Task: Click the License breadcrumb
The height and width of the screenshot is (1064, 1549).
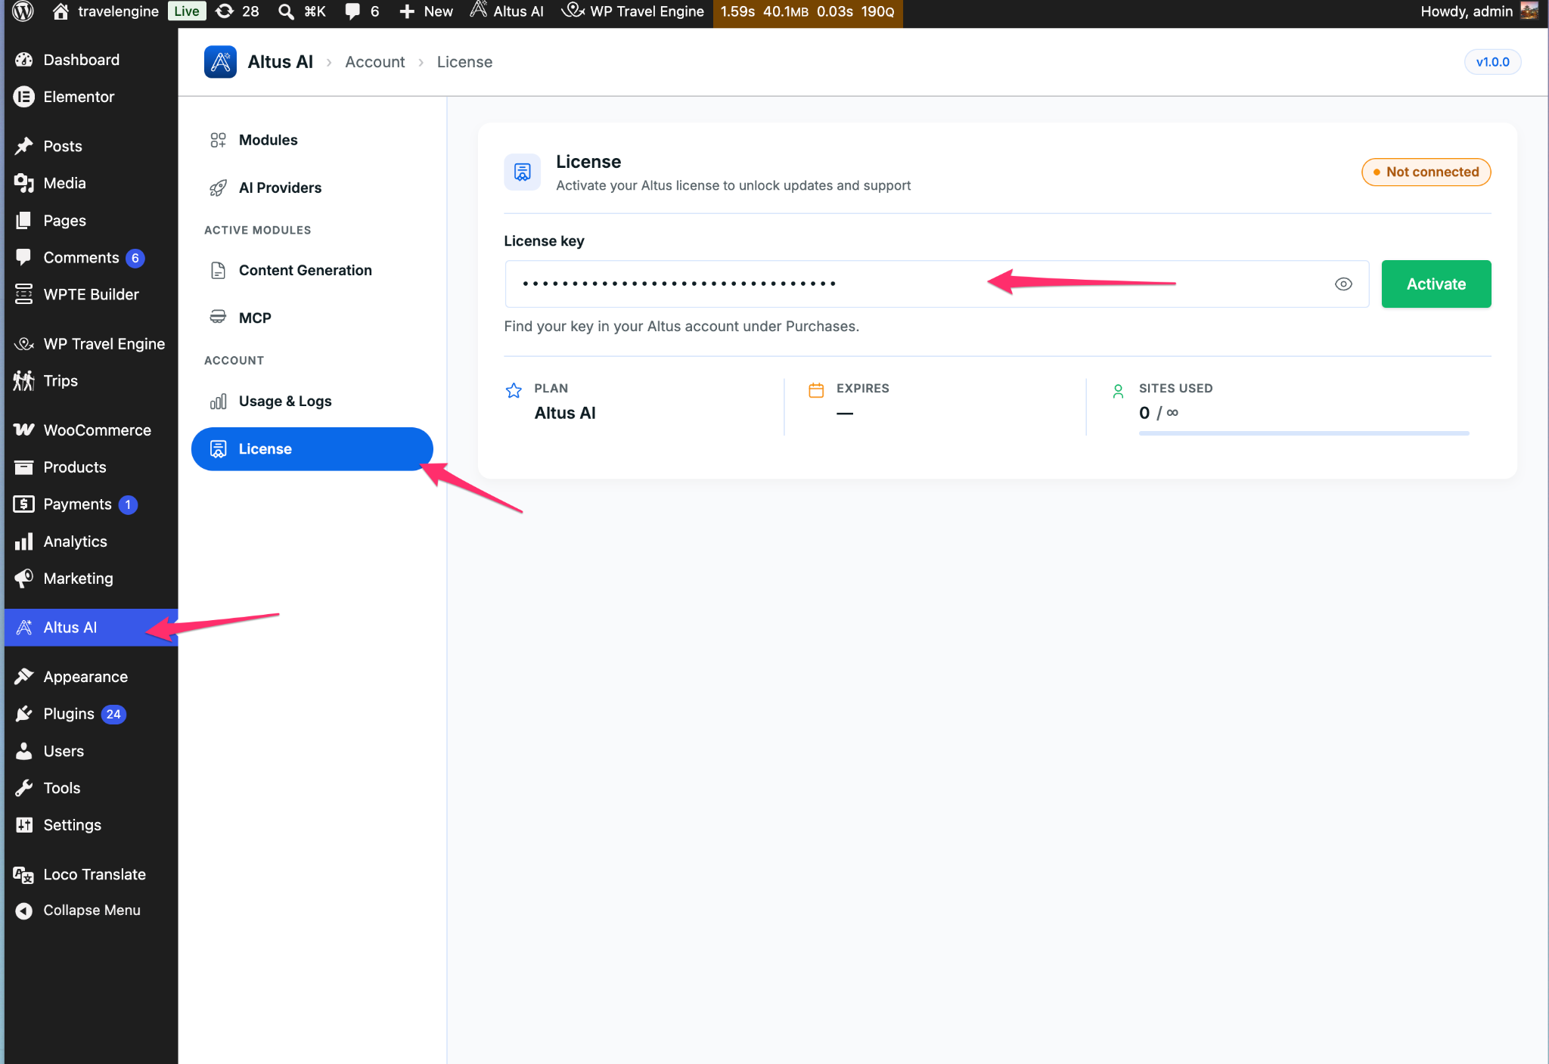Action: tap(464, 62)
